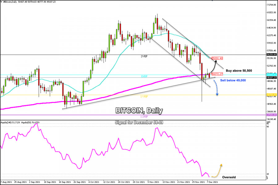Click the 'Sell below 49,000' annotation
This screenshot has height=185, width=278.
(x=233, y=80)
